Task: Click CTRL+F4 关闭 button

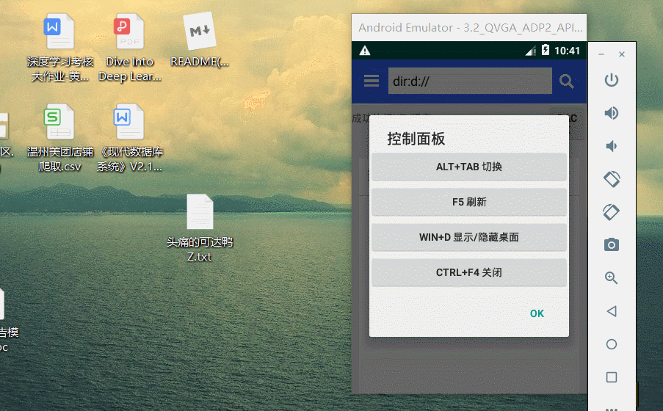Action: coord(469,273)
